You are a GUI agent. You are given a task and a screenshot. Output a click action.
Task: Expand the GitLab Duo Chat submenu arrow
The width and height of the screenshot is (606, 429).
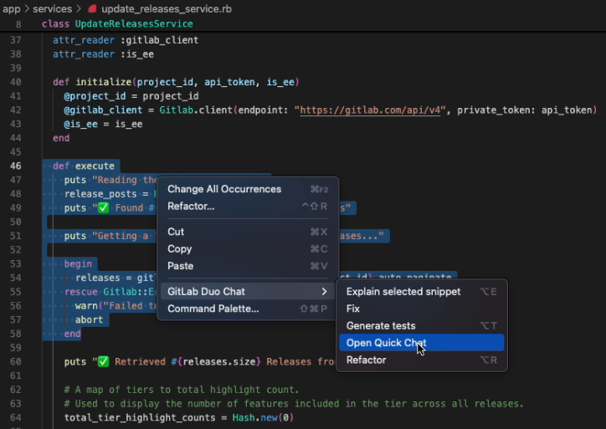325,292
